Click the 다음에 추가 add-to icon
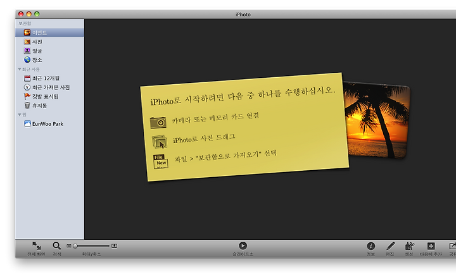This screenshot has height=279, width=456. tap(431, 246)
